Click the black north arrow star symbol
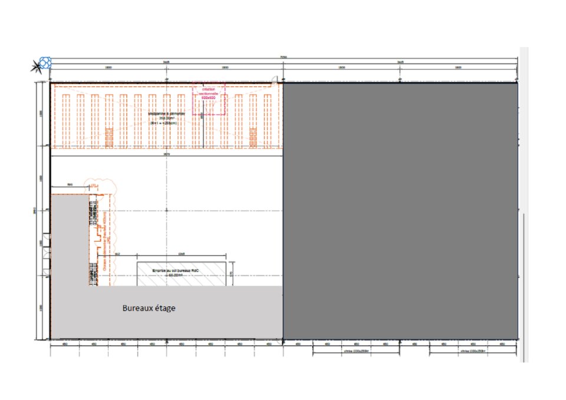 [36, 68]
